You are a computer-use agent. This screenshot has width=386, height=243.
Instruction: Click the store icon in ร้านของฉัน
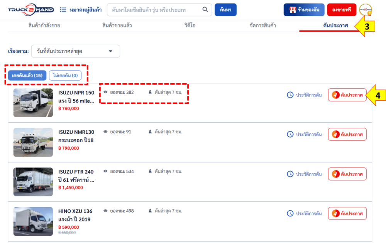click(293, 10)
